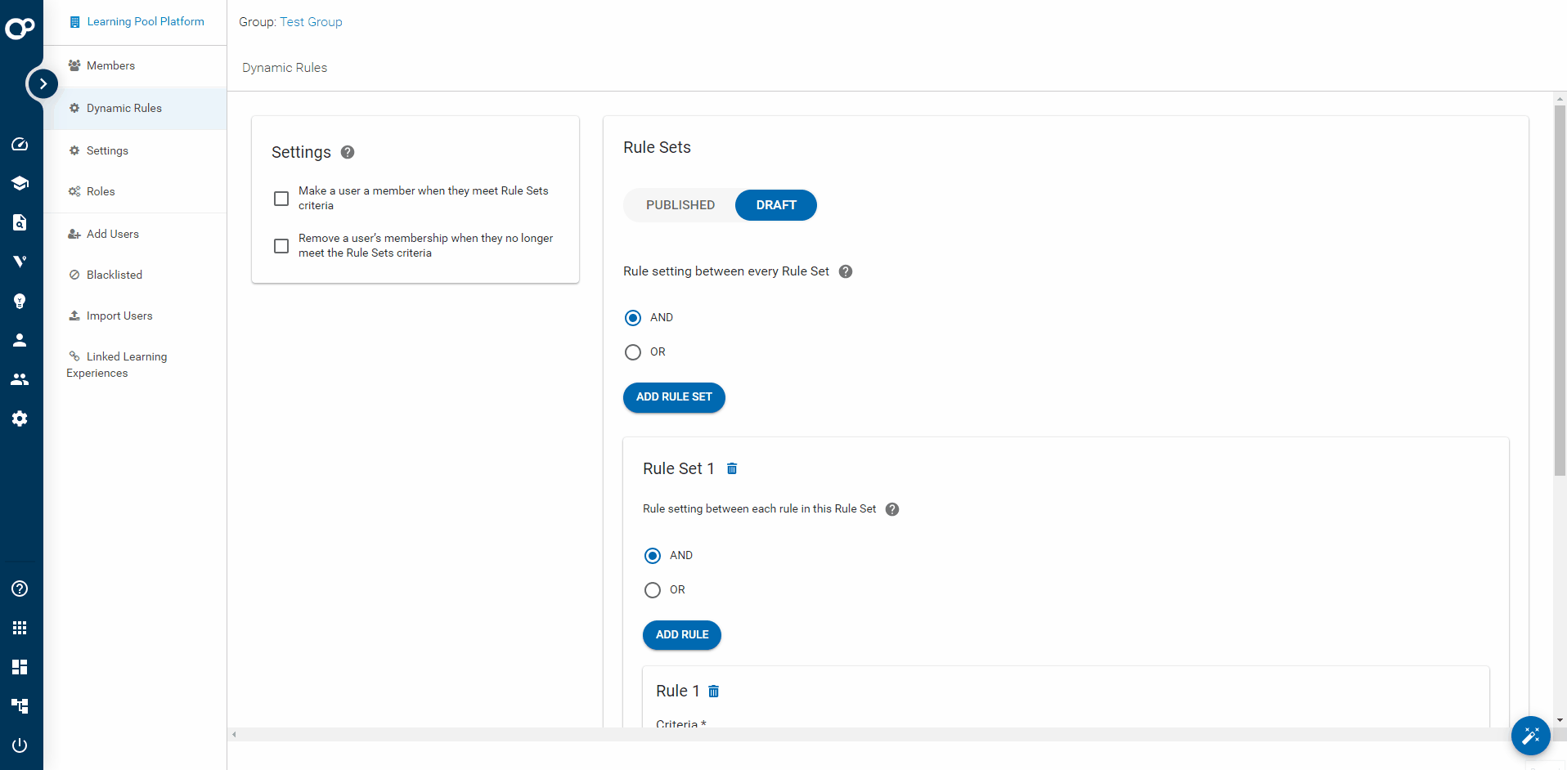Open the dashboard speedometer icon in the sidebar
Viewport: 1567px width, 770px height.
pyautogui.click(x=20, y=144)
